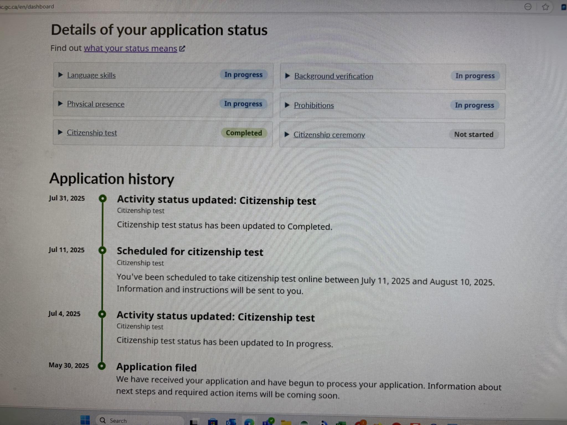Open the Windows Start button

(85, 420)
